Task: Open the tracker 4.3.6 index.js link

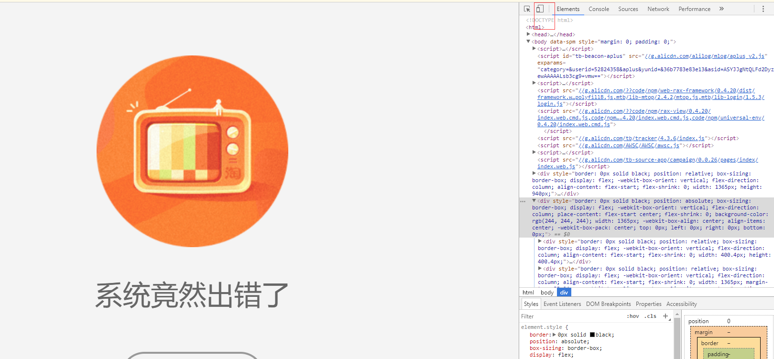Action: (x=642, y=138)
